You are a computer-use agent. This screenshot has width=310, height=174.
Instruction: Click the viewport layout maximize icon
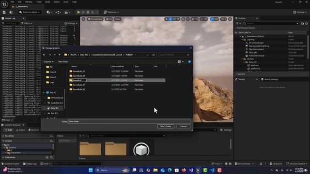click(230, 19)
